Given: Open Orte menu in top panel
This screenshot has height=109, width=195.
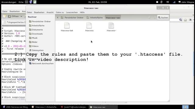Looking at the screenshot, I should [21, 2].
